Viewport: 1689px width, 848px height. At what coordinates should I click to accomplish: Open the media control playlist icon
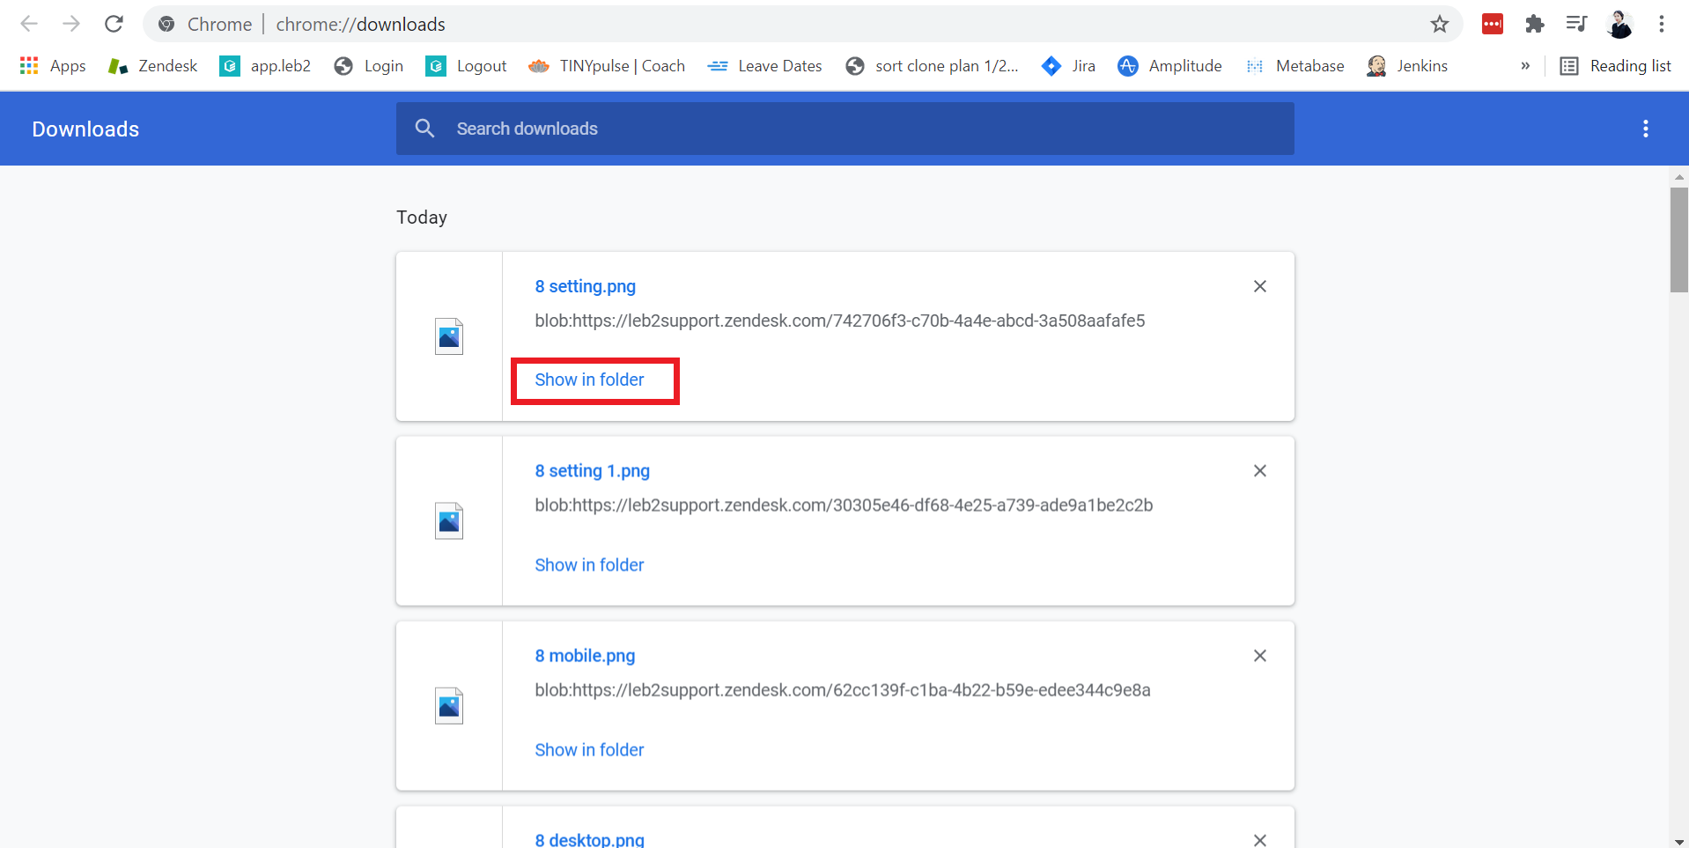point(1576,24)
